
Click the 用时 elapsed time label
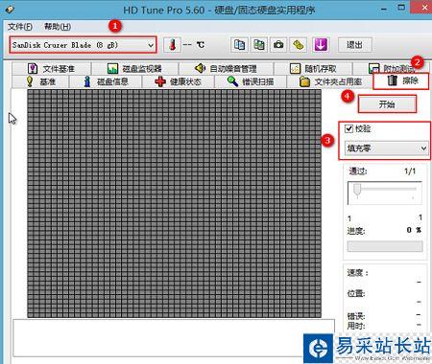[356, 326]
